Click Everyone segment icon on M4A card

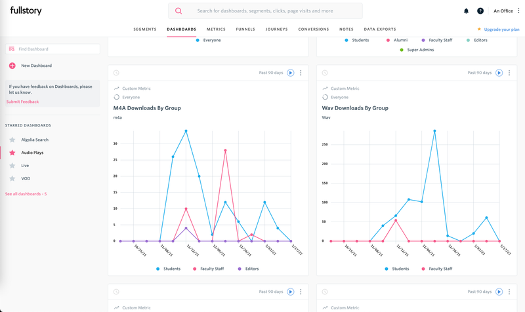(116, 97)
